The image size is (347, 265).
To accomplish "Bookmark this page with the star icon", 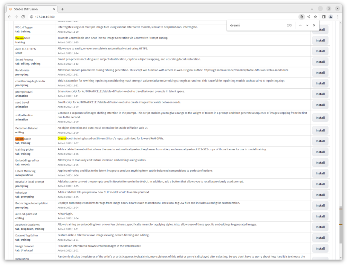I will 316,17.
